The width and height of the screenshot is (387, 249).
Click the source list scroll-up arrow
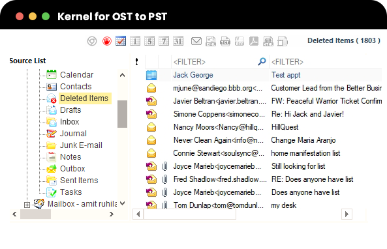coord(122,75)
